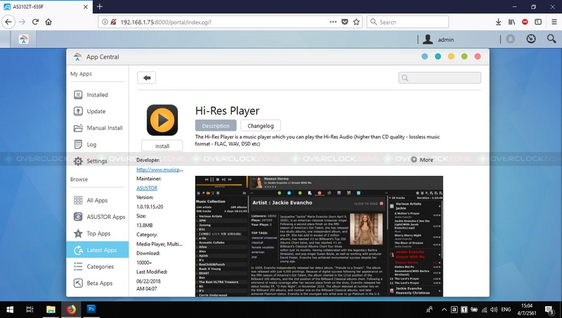Open the browser Library icon
Image resolution: width=562 pixels, height=318 pixels.
coord(512,22)
